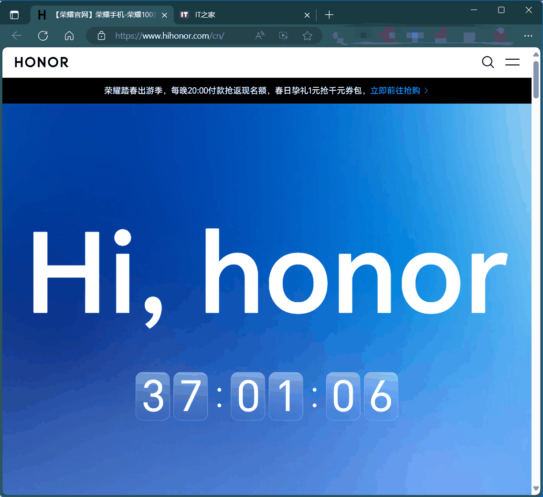Expand the 立即前往抢购 promo chevron

(426, 90)
